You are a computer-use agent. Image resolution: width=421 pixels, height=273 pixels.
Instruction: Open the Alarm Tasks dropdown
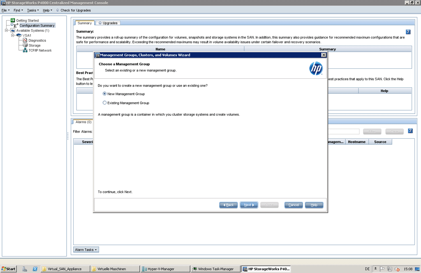tap(86, 250)
